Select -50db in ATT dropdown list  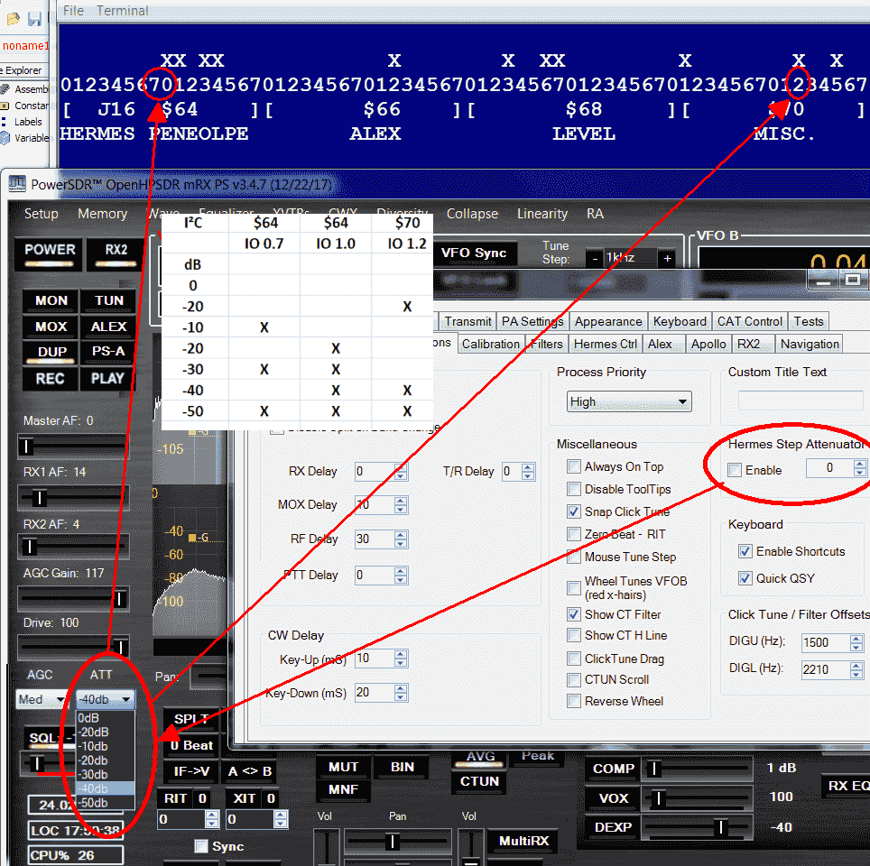[106, 803]
